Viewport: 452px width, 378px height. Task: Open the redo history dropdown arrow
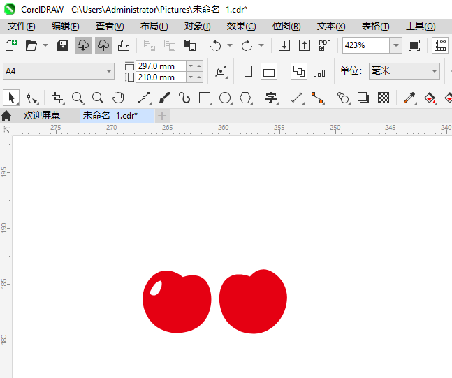pyautogui.click(x=261, y=45)
